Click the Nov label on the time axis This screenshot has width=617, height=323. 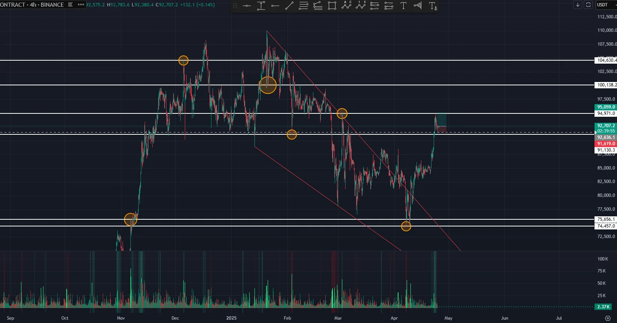[x=121, y=318]
